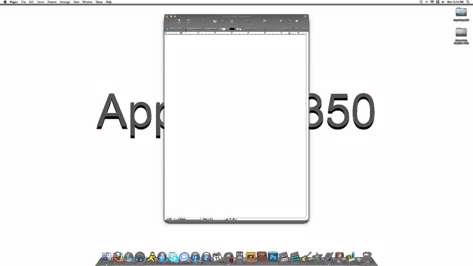Open the Media browser icon
473x266 pixels.
(x=289, y=21)
